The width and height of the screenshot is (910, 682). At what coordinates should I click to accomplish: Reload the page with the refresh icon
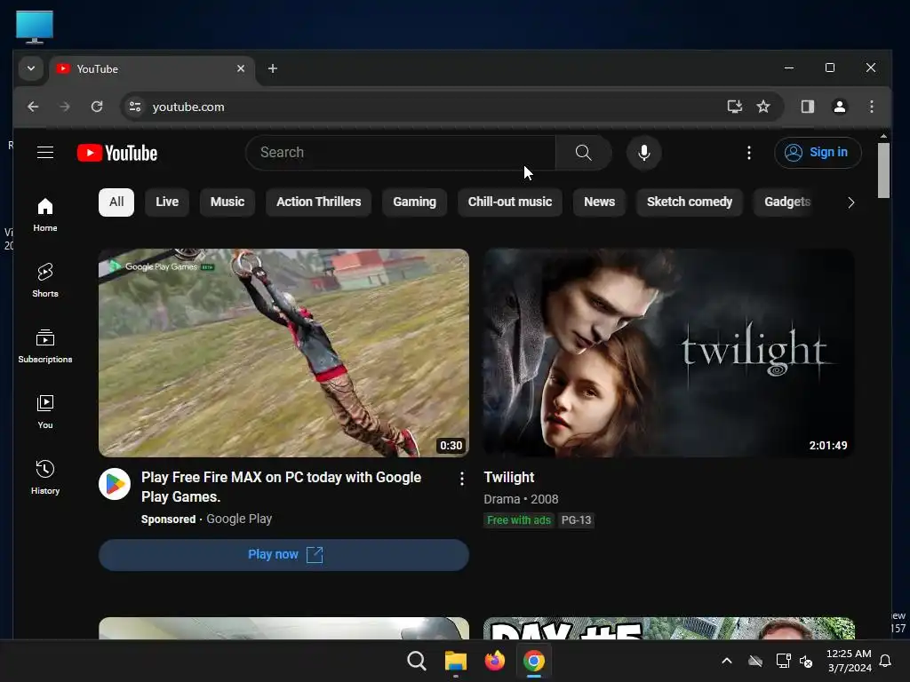[x=97, y=107]
